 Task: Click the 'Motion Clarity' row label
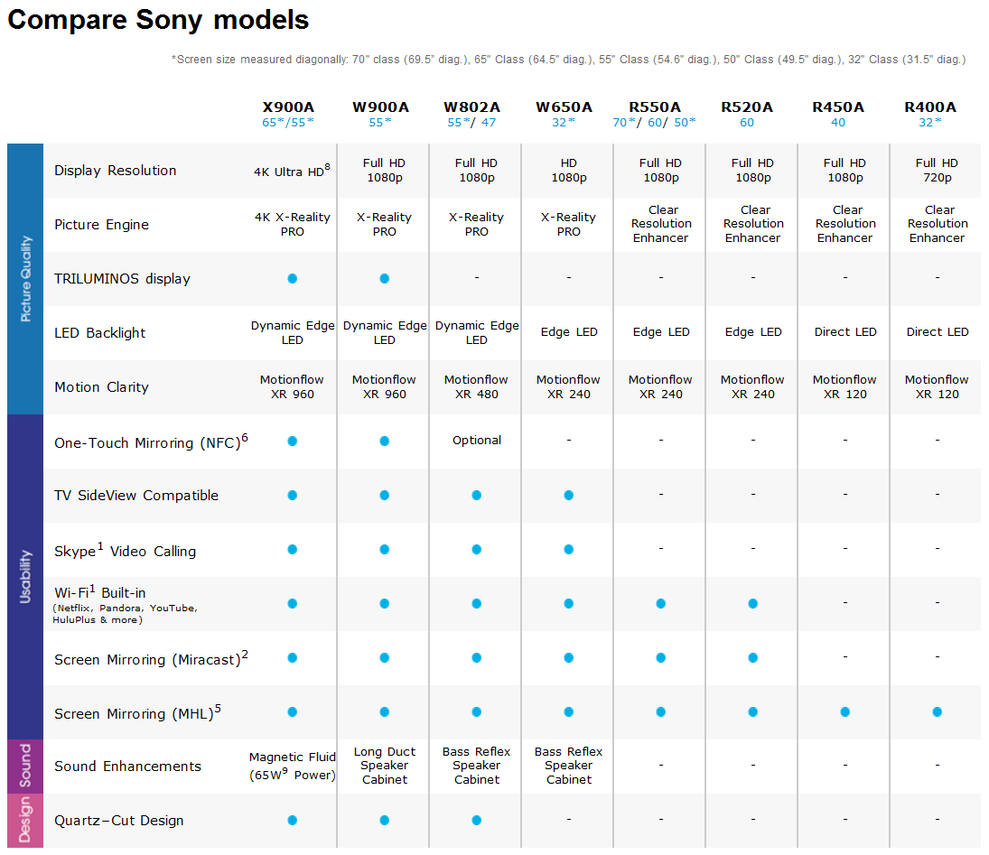pos(101,387)
